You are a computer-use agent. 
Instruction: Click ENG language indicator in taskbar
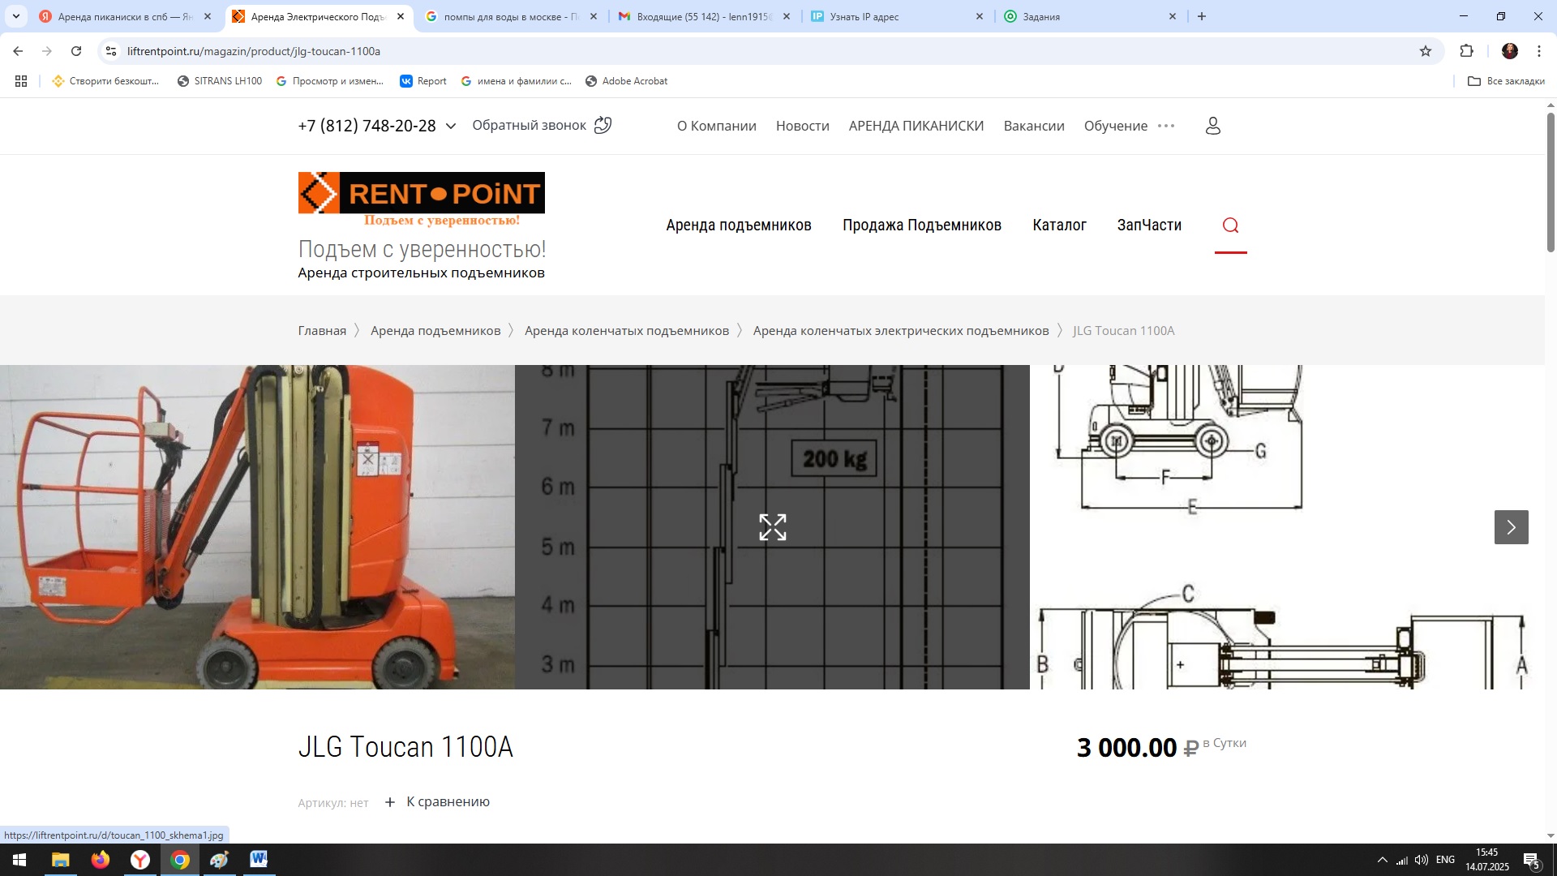[x=1445, y=860]
